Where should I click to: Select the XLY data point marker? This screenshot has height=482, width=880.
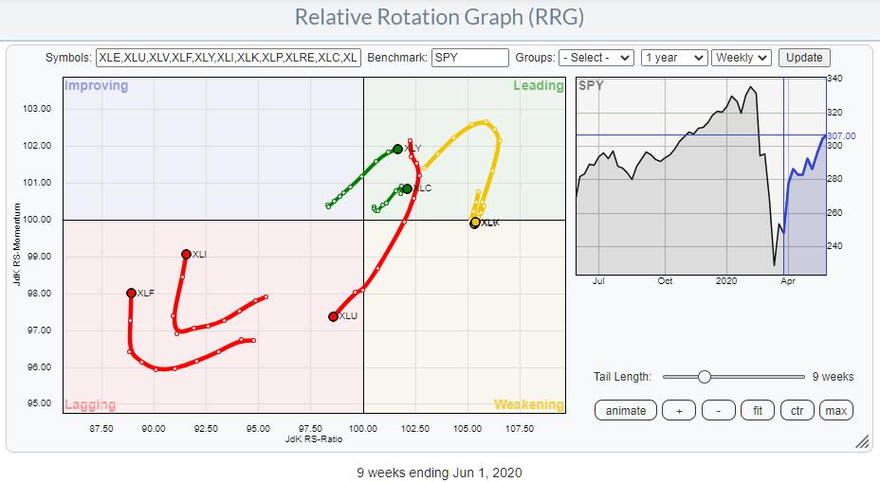pyautogui.click(x=398, y=149)
